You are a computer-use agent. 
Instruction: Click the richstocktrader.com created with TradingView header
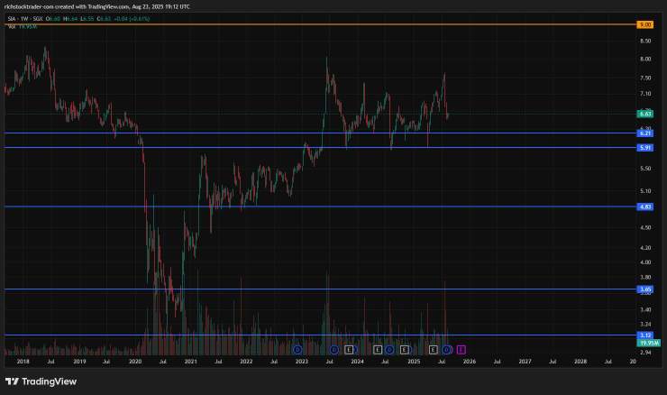(97, 7)
